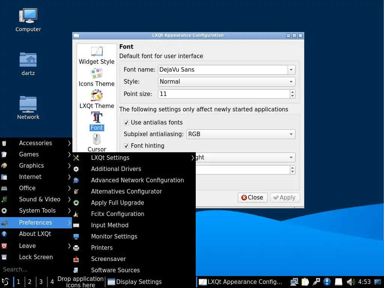This screenshot has width=384, height=288.
Task: Open the Computer desktop icon
Action: 28,16
